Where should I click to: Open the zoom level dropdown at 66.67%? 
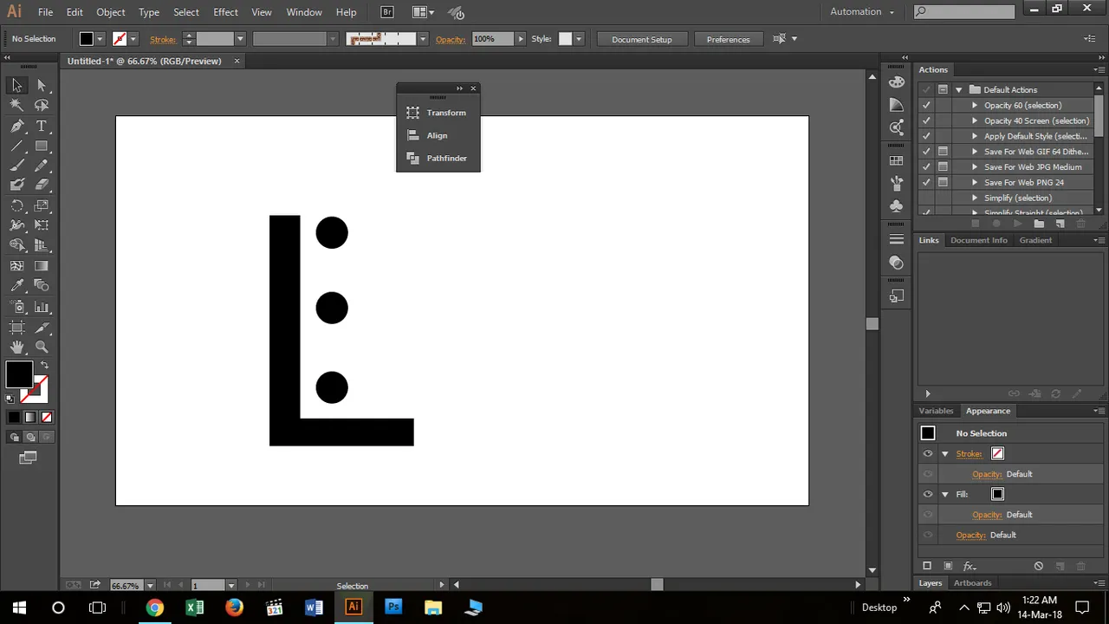tap(150, 586)
